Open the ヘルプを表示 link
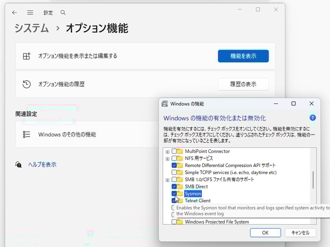The width and height of the screenshot is (330, 247). (x=42, y=164)
